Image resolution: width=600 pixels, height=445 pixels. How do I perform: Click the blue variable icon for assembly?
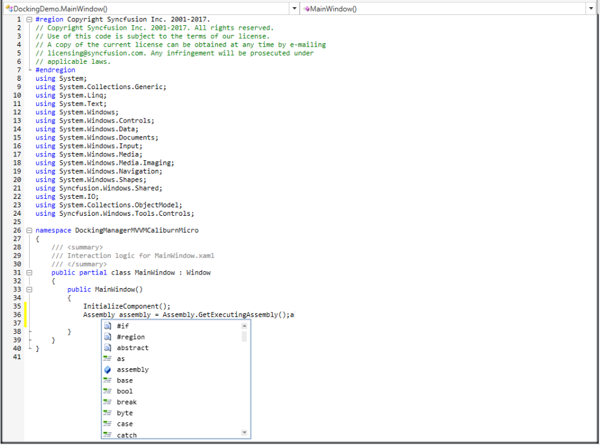(108, 369)
